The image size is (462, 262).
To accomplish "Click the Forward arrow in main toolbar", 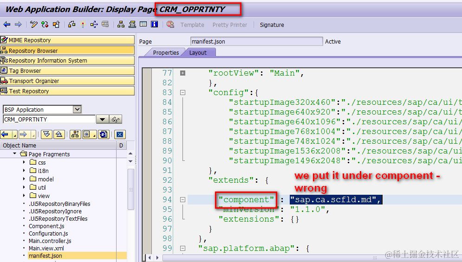I will (18, 25).
